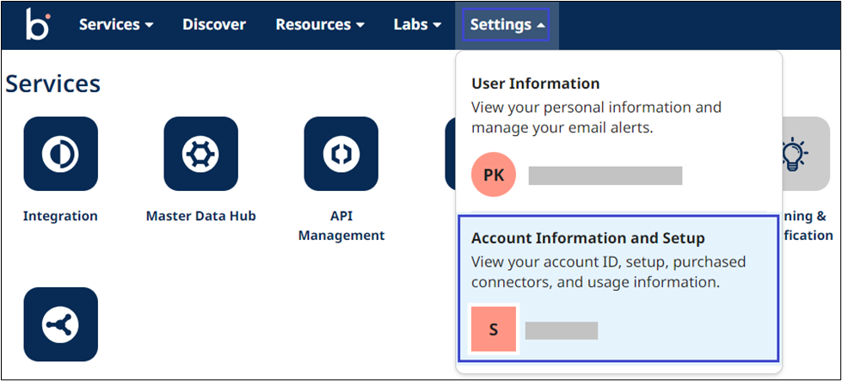Launch the Master Data Hub icon
Viewport: 842px width, 381px height.
[200, 154]
